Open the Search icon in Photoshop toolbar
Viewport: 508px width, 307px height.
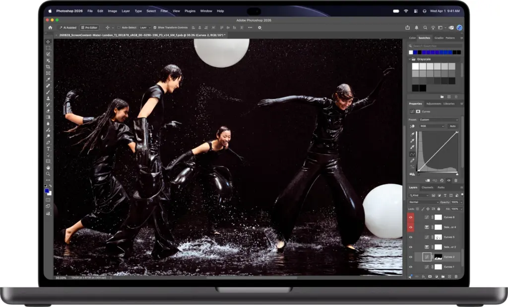pos(425,28)
